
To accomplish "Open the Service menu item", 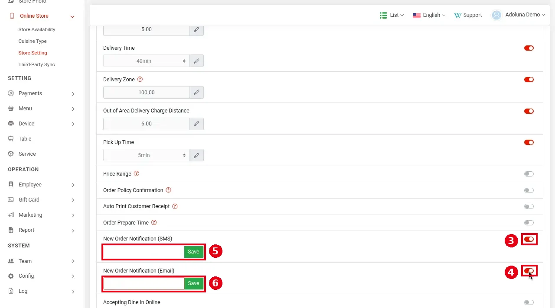I will click(27, 154).
